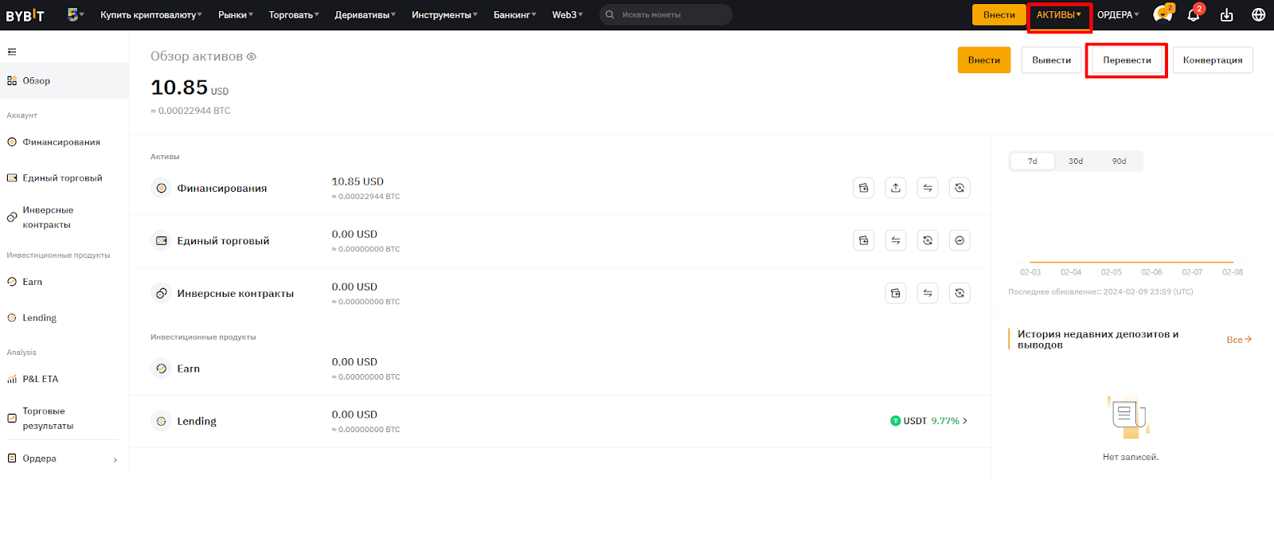The width and height of the screenshot is (1274, 538).
Task: Click the Перевести button
Action: point(1127,60)
